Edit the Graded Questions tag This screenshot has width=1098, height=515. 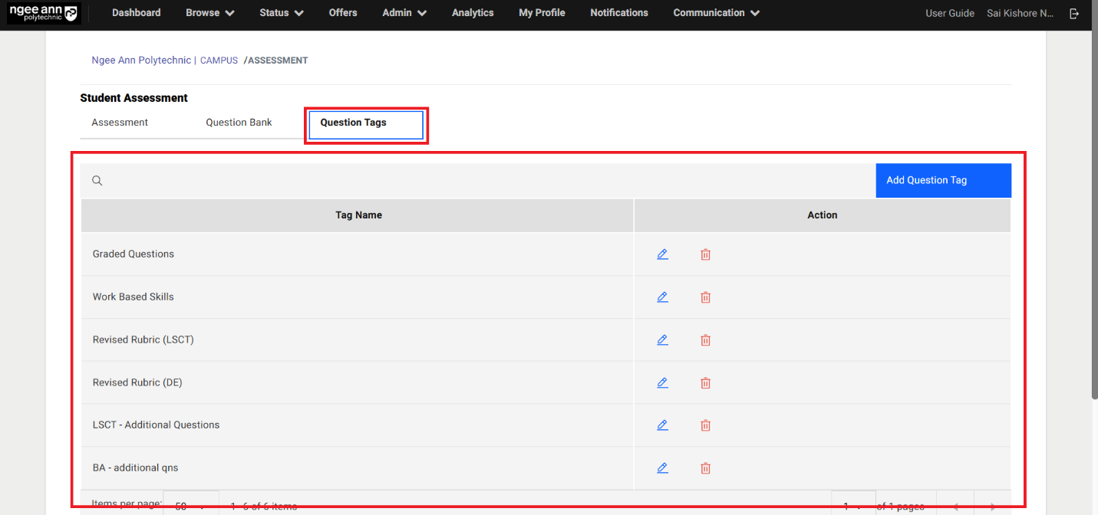(662, 254)
